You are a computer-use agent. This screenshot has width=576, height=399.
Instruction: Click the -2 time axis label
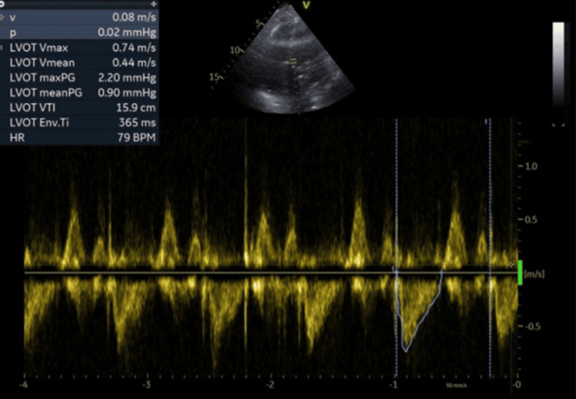tap(270, 385)
